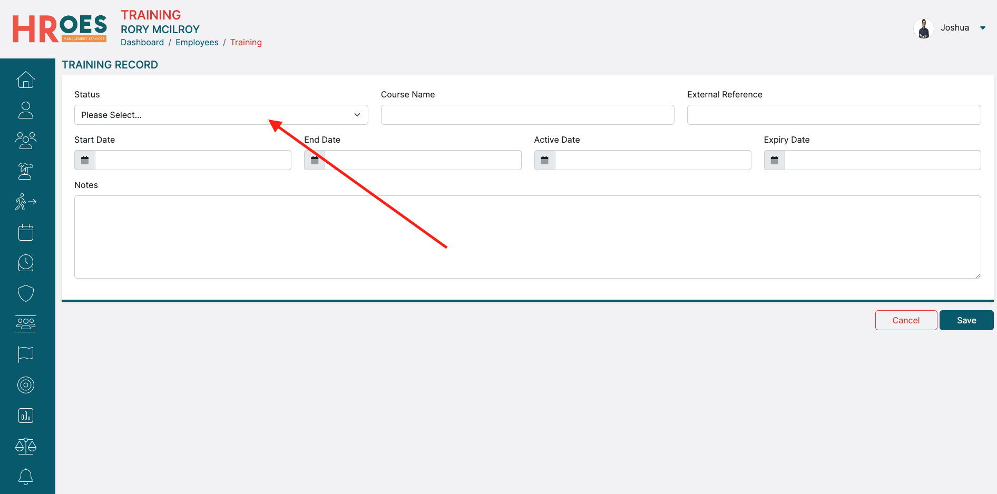The image size is (997, 494).
Task: Open the clock timesheet sidebar icon
Action: point(26,263)
